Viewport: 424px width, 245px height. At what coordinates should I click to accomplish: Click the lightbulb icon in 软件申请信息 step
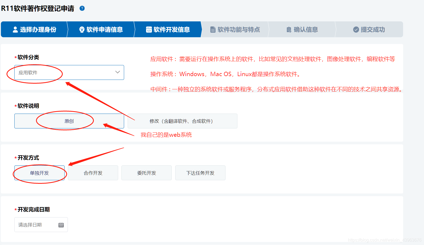pos(82,30)
